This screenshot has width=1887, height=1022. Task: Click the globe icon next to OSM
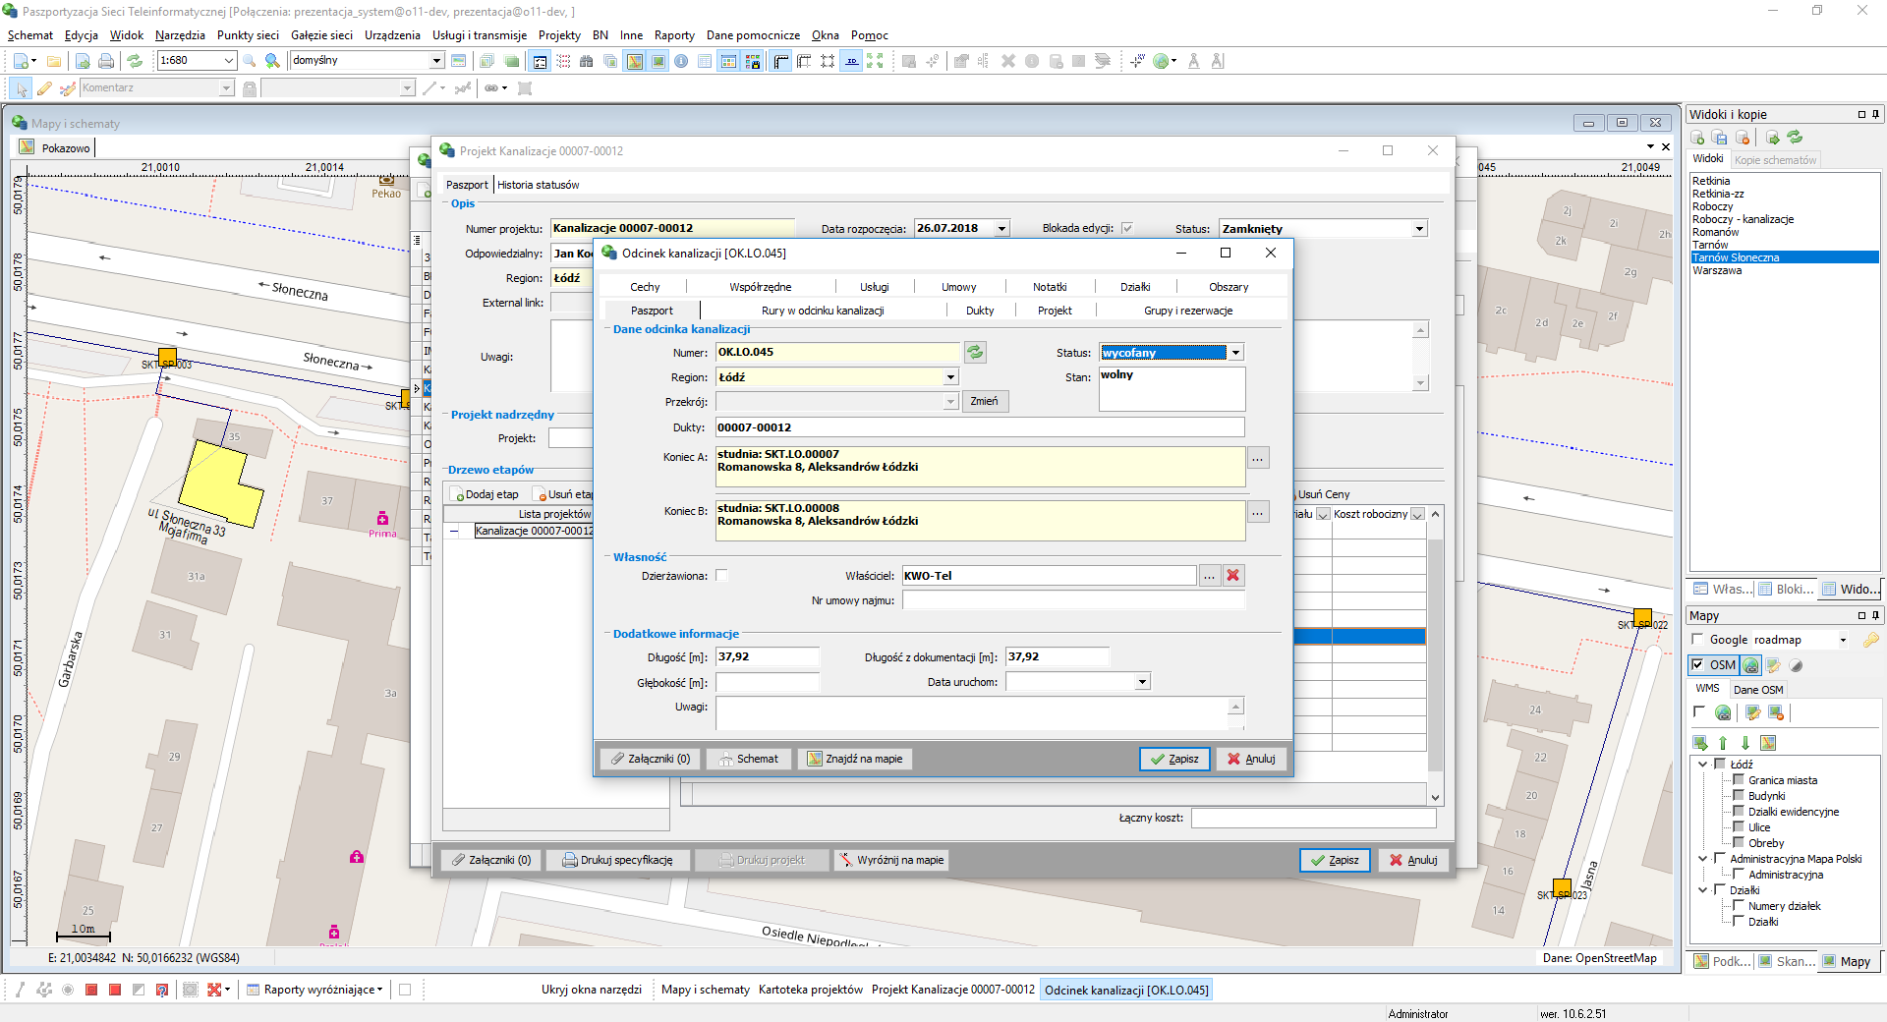click(1751, 665)
